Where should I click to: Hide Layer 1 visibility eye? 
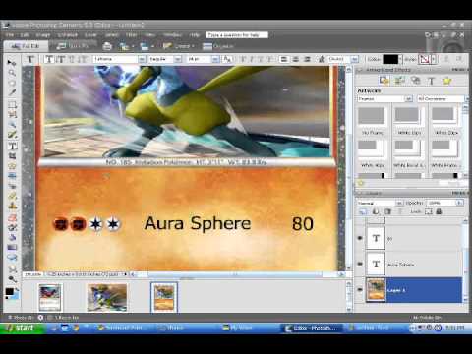point(360,290)
